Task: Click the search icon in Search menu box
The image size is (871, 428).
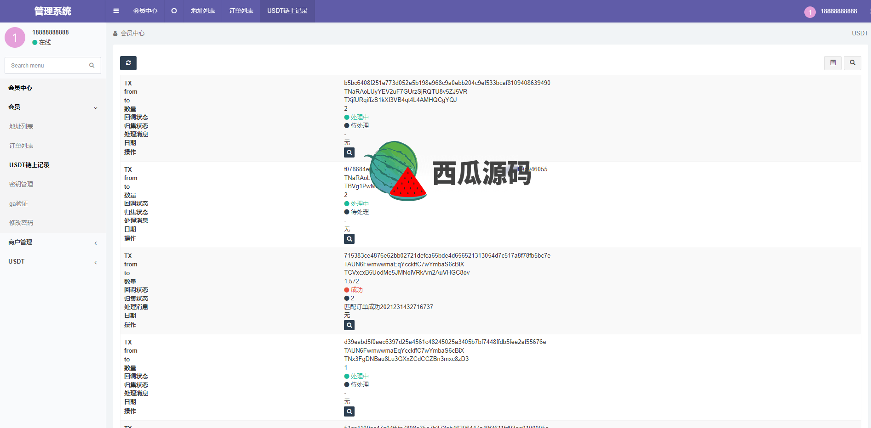Action: tap(92, 66)
